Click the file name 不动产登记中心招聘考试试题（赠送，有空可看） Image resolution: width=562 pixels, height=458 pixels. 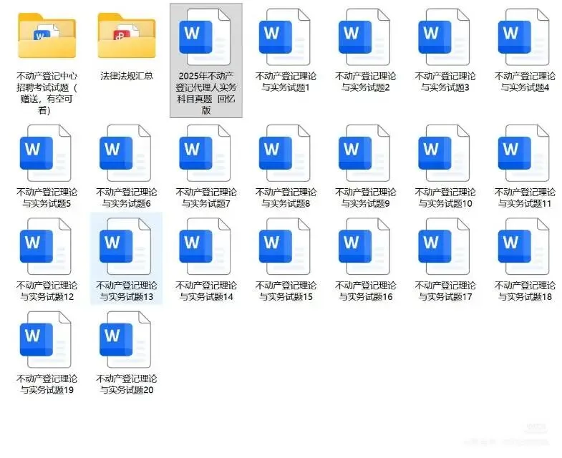click(47, 93)
